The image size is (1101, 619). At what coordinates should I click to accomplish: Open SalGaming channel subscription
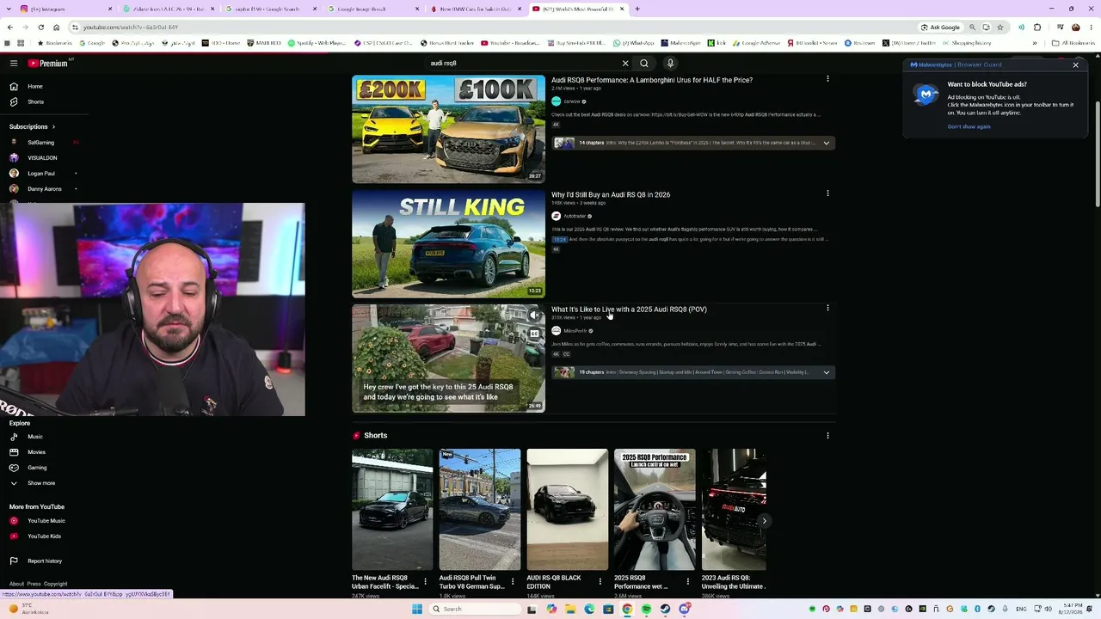click(40, 142)
